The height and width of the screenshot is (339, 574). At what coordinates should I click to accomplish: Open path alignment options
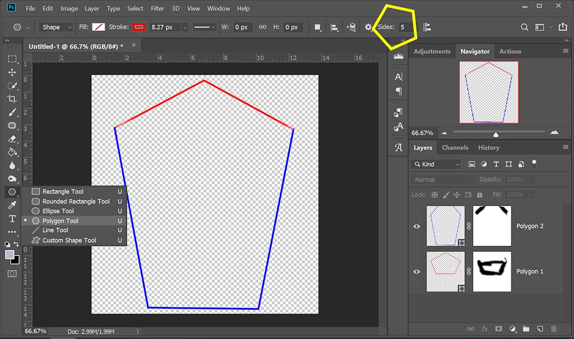pyautogui.click(x=334, y=27)
